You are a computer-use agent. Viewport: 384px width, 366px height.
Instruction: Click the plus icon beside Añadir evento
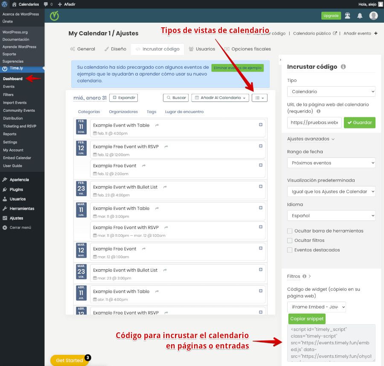(375, 33)
